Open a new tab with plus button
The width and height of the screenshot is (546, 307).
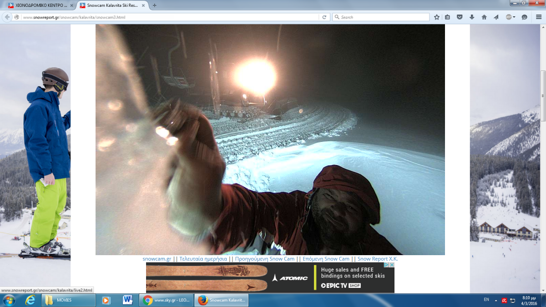tap(155, 5)
